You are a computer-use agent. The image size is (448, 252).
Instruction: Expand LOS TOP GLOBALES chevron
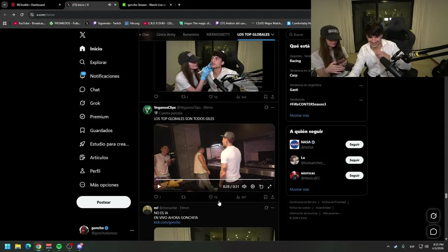(273, 34)
